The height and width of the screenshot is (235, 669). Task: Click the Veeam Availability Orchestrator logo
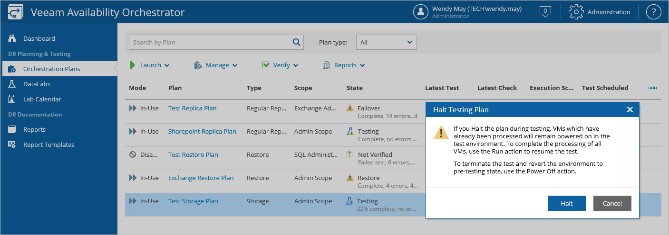tap(16, 12)
